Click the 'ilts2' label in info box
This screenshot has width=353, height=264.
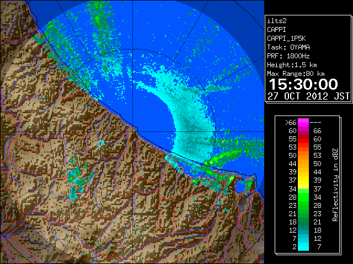coord(277,21)
